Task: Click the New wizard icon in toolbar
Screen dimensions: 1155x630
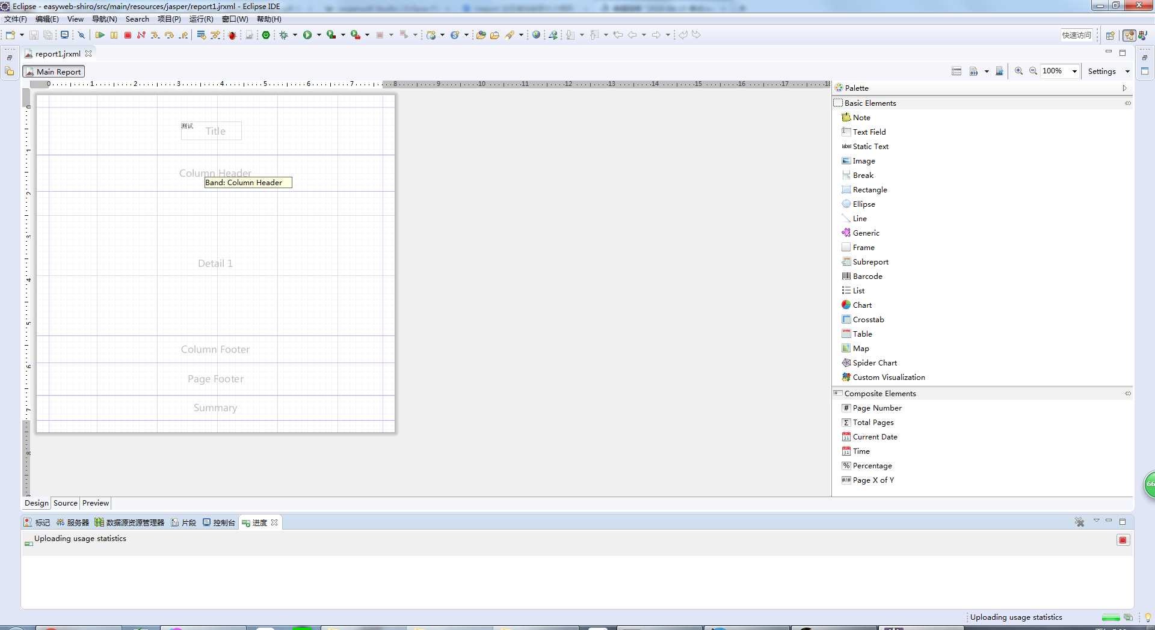Action: click(x=10, y=35)
